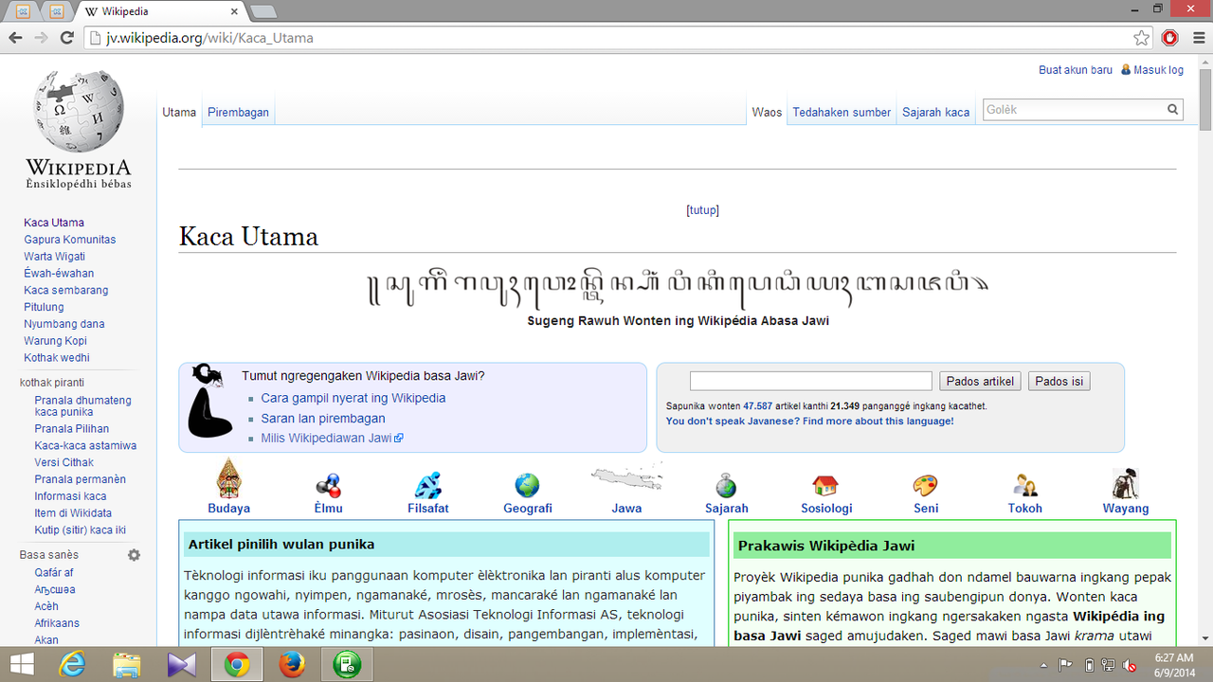Click the search magnifier icon
This screenshot has height=682, width=1213.
click(x=1172, y=110)
